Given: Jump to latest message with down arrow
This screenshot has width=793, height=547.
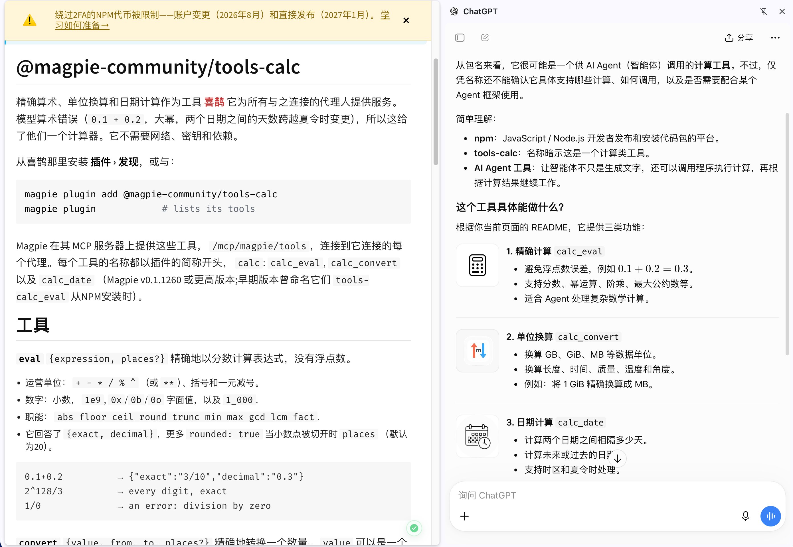Looking at the screenshot, I should click(x=618, y=459).
